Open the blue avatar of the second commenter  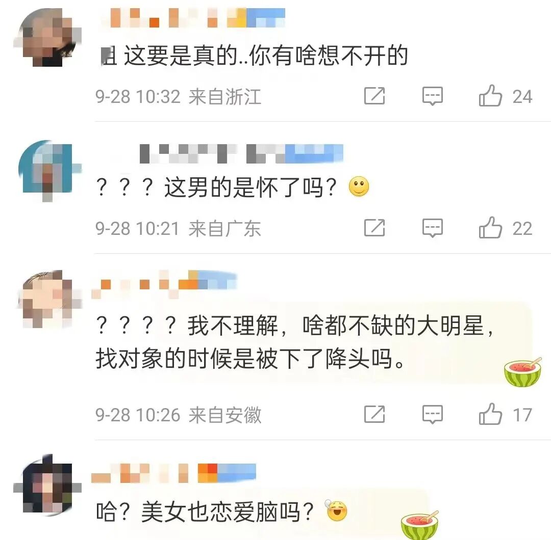click(49, 171)
